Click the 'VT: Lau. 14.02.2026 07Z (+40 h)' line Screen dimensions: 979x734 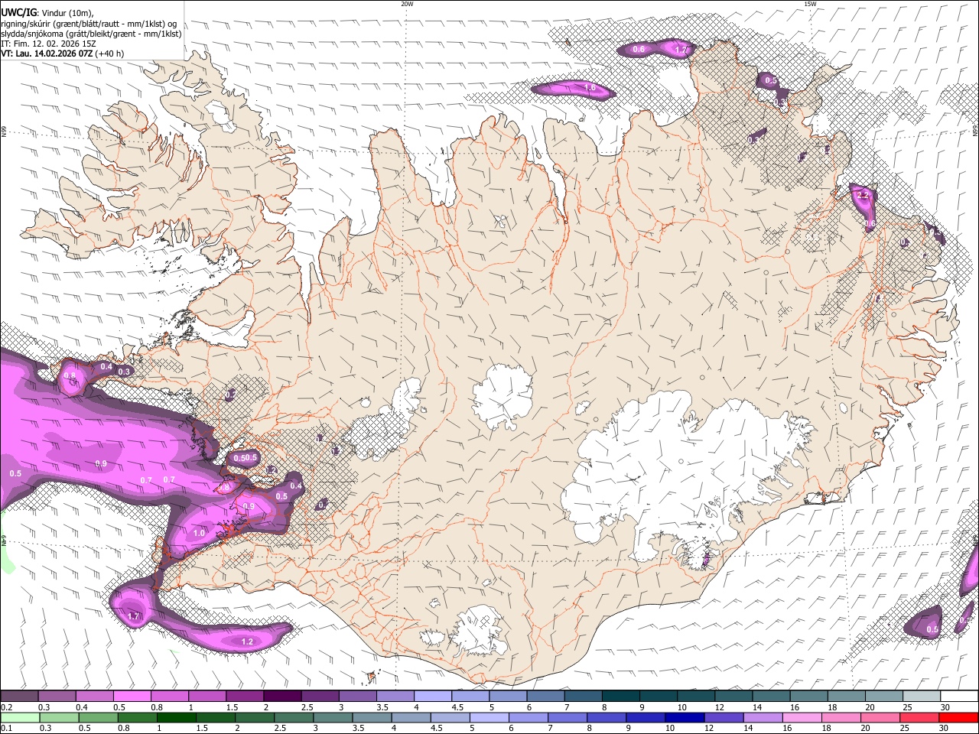tap(63, 54)
